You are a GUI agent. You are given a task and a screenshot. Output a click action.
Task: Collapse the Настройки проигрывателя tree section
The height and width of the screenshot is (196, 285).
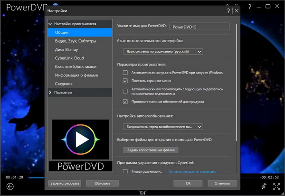(x=50, y=23)
